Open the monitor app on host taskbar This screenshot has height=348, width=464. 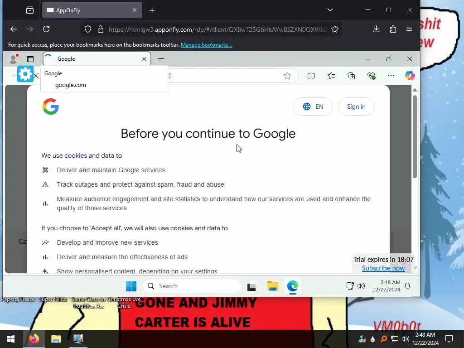pyautogui.click(x=78, y=339)
